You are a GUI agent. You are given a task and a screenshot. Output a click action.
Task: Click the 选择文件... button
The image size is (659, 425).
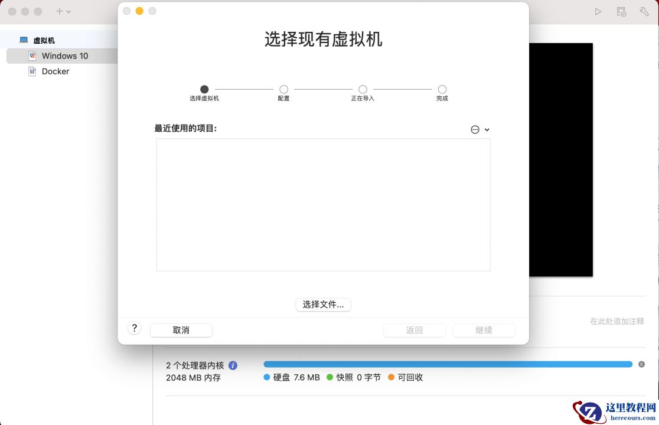pyautogui.click(x=323, y=305)
